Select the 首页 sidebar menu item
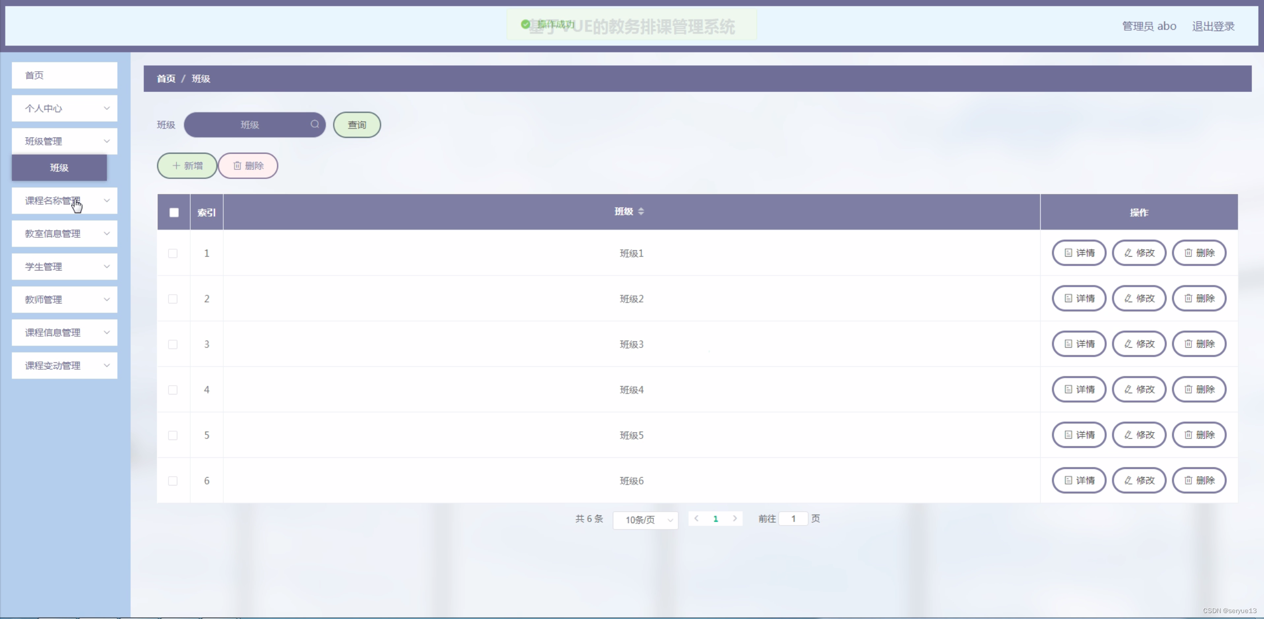This screenshot has width=1264, height=619. [x=65, y=75]
